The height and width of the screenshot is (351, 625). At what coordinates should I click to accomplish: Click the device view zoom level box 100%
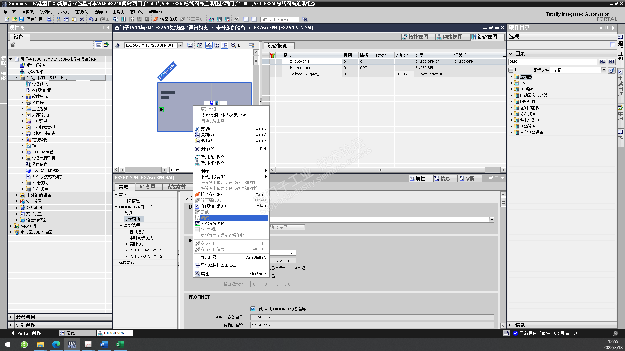181,170
